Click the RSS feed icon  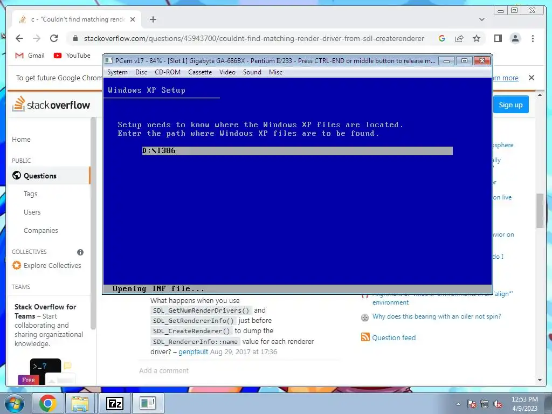365,337
